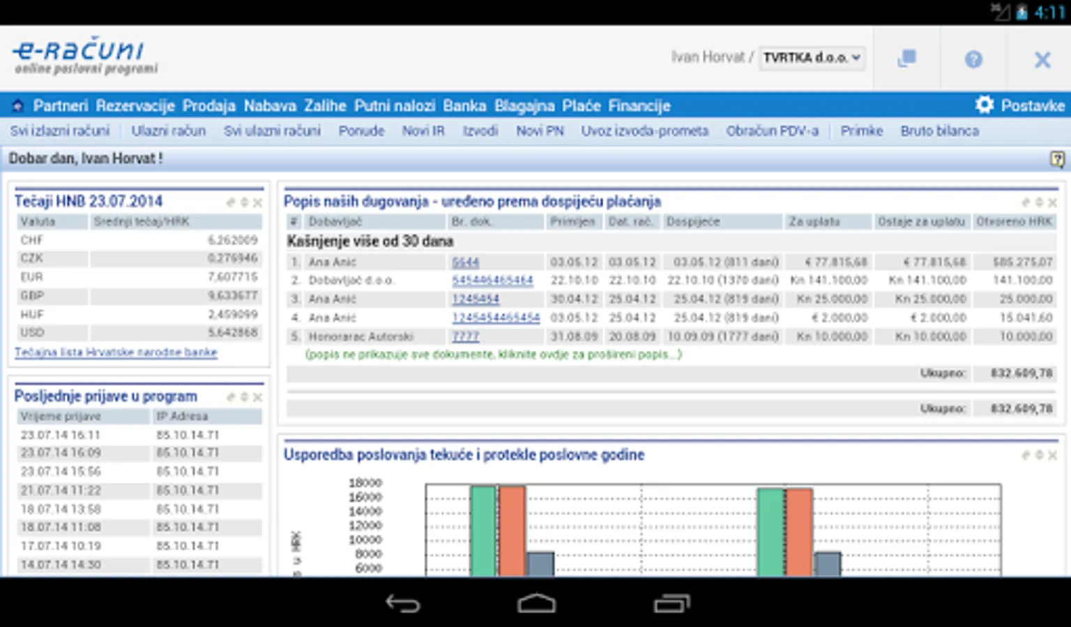The height and width of the screenshot is (627, 1071).
Task: Open Bruto bilanca shortcut
Action: point(940,131)
